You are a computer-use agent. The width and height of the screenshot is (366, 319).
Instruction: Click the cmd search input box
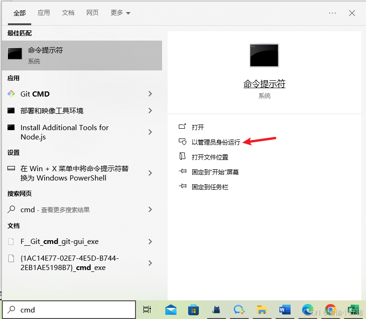pyautogui.click(x=69, y=310)
